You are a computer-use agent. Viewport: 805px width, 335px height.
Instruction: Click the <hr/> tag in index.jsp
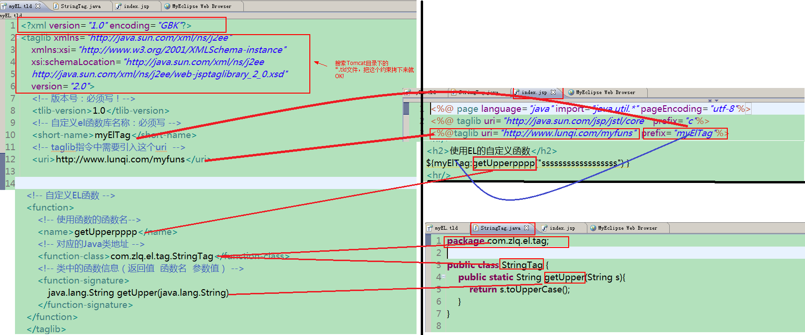pyautogui.click(x=439, y=175)
